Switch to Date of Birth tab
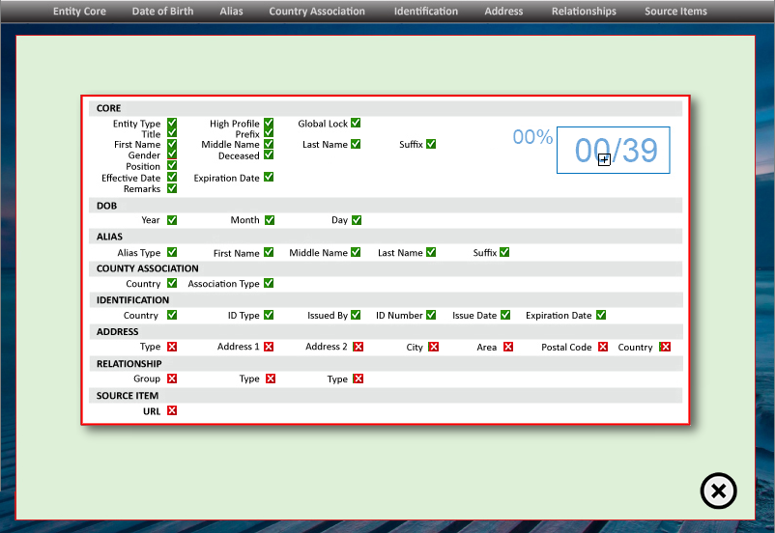The width and height of the screenshot is (775, 533). pos(162,11)
